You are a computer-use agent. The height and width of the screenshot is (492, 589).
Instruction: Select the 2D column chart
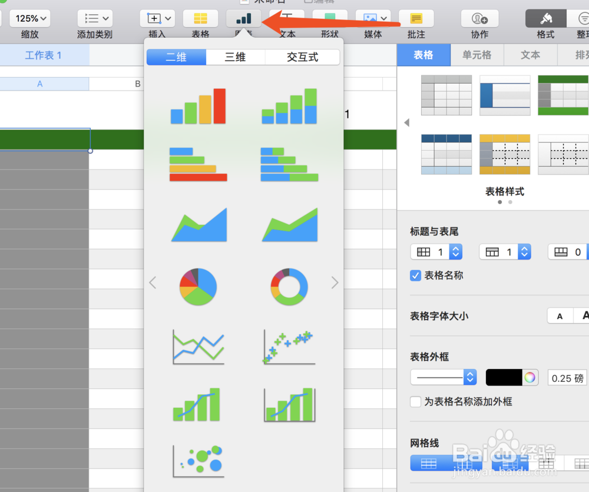198,106
